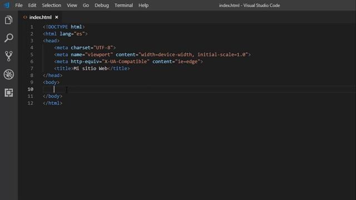Click the opening body tag on line 9
This screenshot has height=200, width=356.
point(51,82)
